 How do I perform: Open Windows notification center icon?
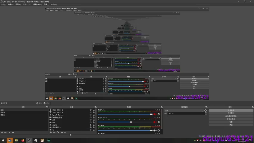pos(250,140)
